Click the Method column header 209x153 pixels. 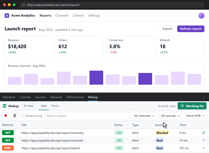[x=7, y=125]
